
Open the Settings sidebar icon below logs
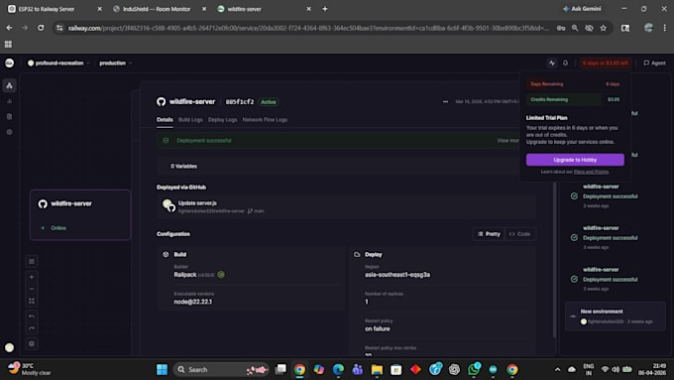[9, 132]
